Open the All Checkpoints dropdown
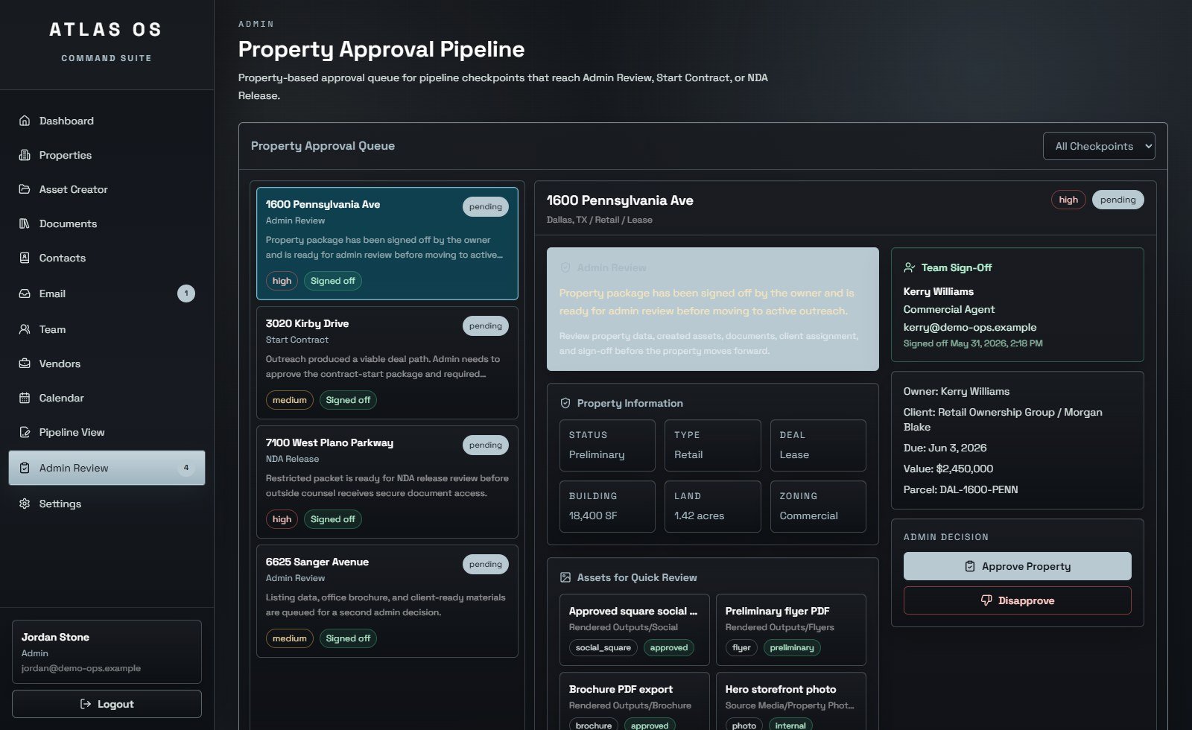Image resolution: width=1192 pixels, height=730 pixels. tap(1099, 146)
